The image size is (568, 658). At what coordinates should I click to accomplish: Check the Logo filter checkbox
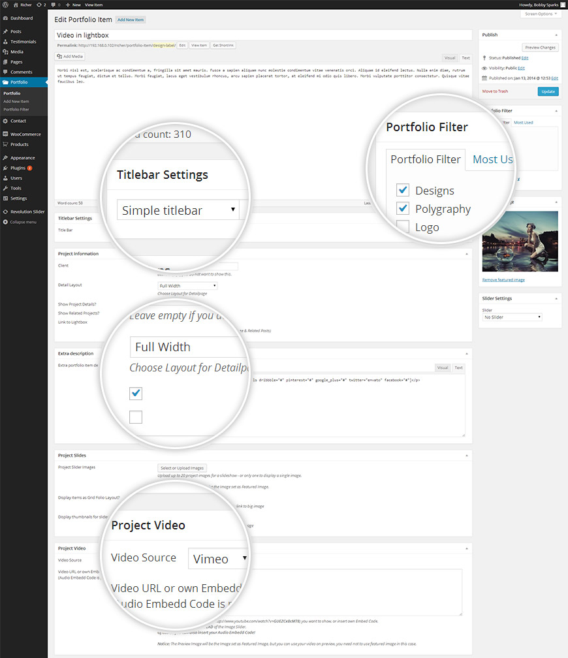point(402,227)
